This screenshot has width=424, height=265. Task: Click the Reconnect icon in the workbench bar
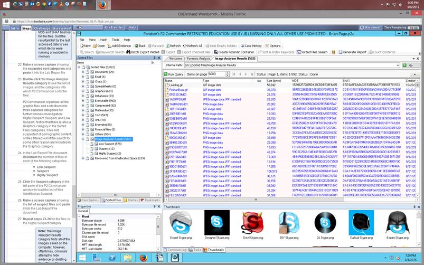coord(362,27)
